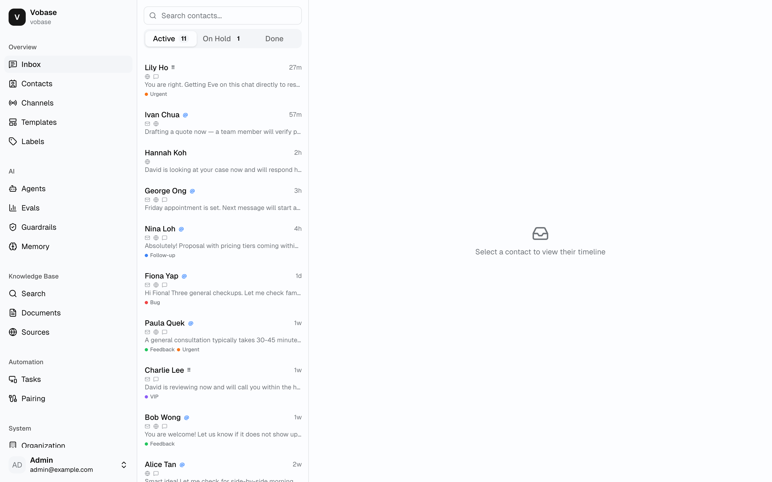Screen dimensions: 772x482
Task: Click the Pairing icon in sidebar
Action: [x=13, y=398]
